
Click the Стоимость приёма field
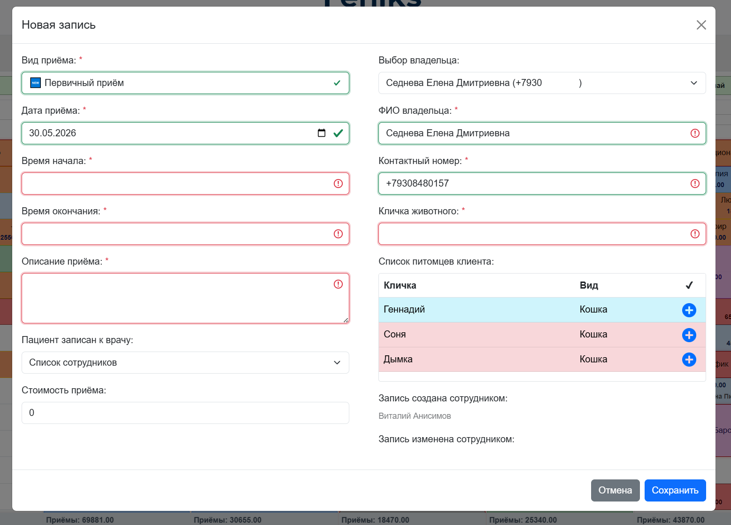pos(185,413)
